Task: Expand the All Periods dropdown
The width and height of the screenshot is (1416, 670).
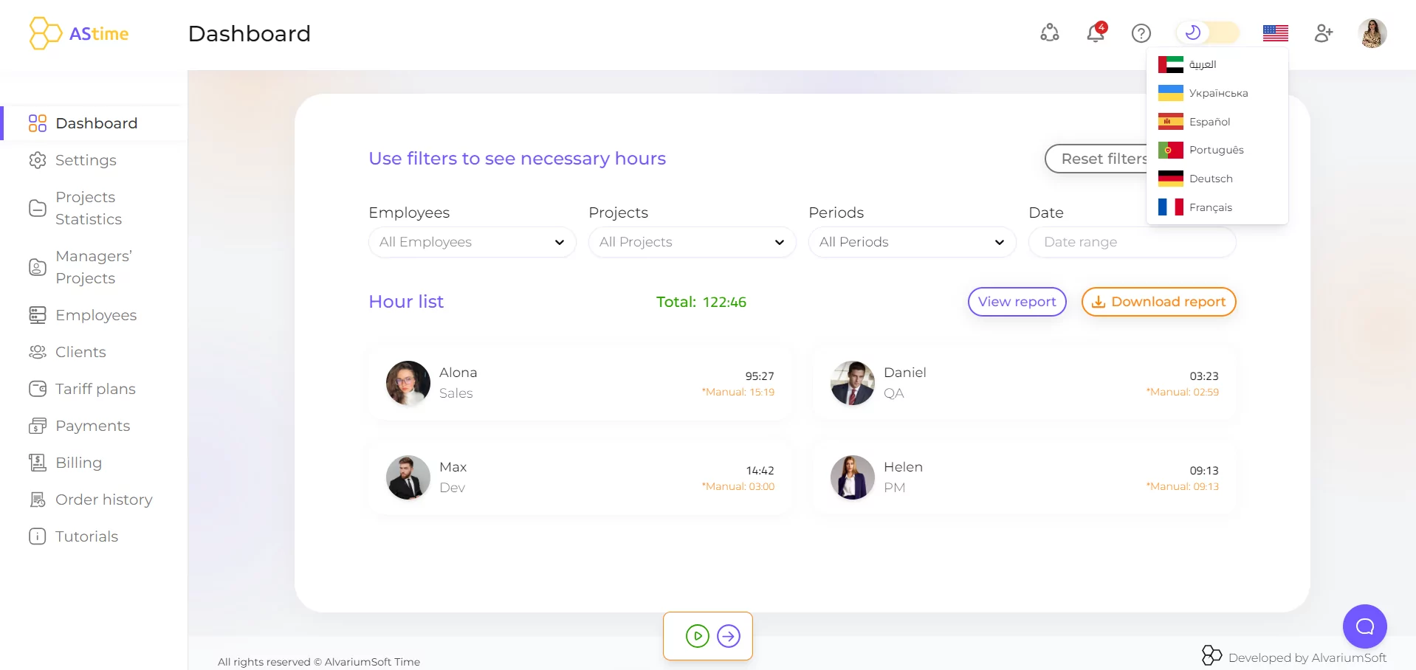Action: point(912,242)
